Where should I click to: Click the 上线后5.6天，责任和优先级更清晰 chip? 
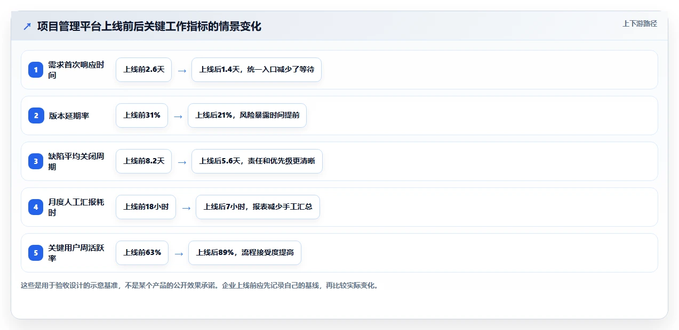click(x=257, y=161)
